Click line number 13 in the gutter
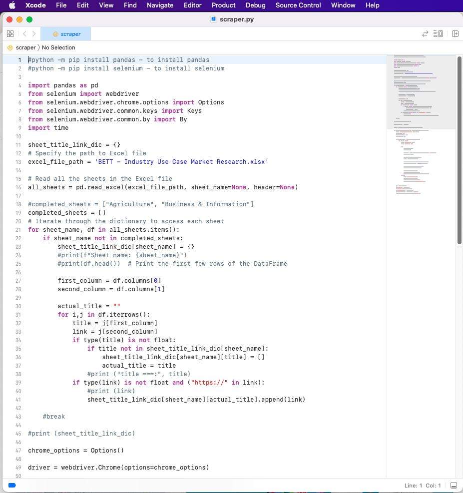Screen dimensions: 463x493 coord(18,162)
